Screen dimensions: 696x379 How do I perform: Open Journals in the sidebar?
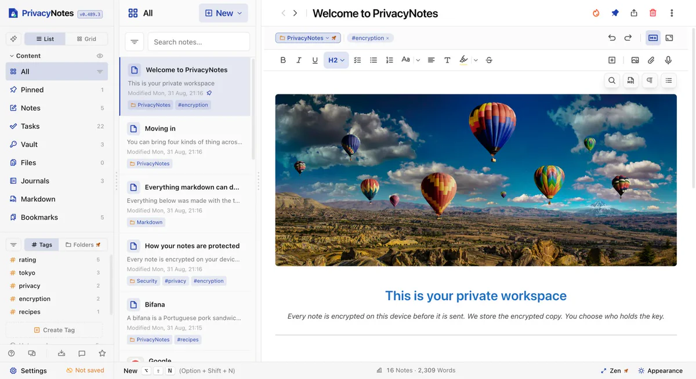(x=57, y=181)
